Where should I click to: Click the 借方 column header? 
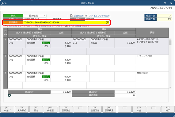40,29
